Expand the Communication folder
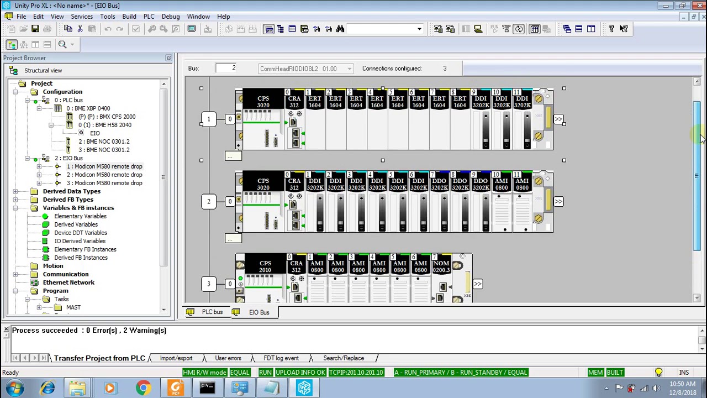707x398 pixels. coord(15,274)
